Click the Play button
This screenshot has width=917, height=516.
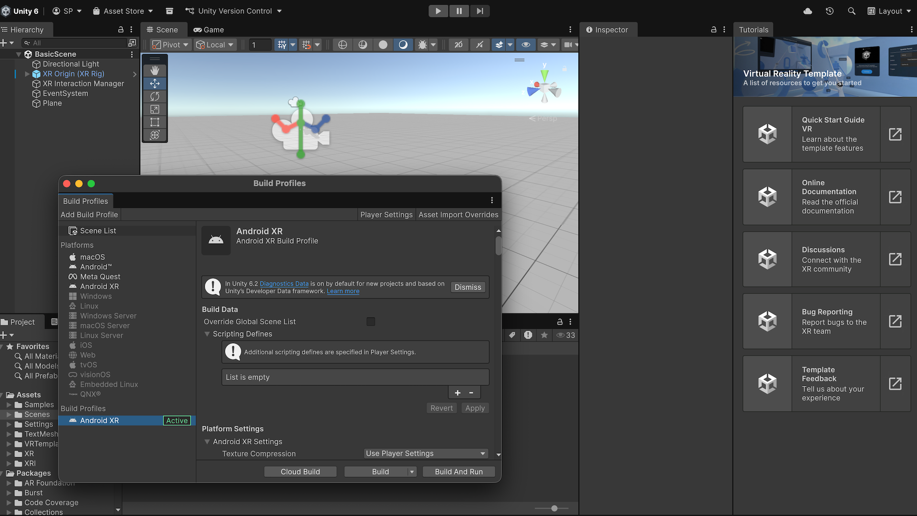[438, 11]
